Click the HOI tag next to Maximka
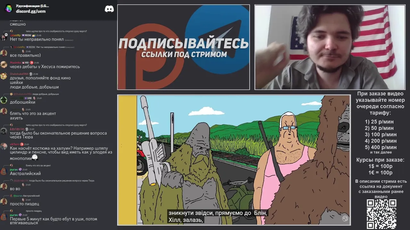Image resolution: width=410 pixels, height=230 pixels. click(x=26, y=63)
